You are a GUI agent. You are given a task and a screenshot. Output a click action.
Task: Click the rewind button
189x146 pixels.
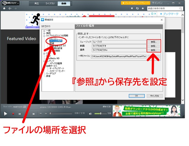tap(41, 114)
